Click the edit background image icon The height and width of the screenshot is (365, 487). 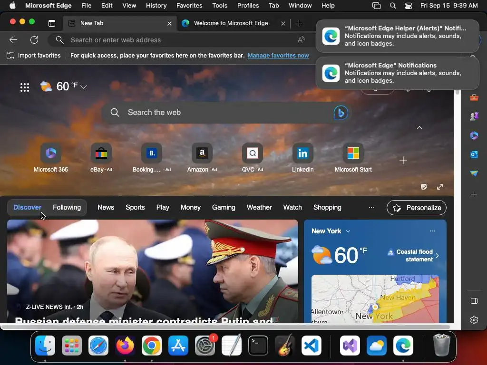coord(424,187)
